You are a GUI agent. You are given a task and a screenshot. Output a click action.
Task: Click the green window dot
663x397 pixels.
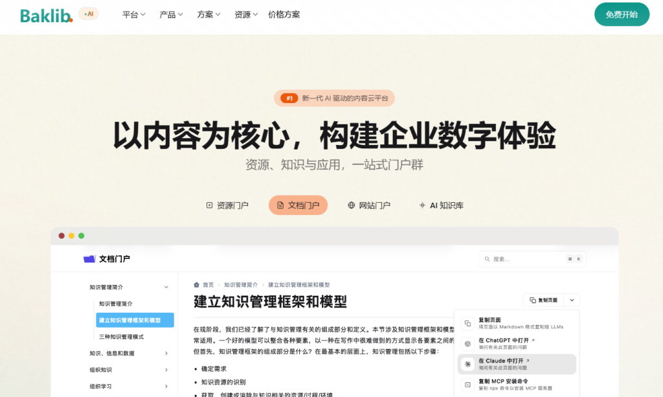pyautogui.click(x=81, y=236)
